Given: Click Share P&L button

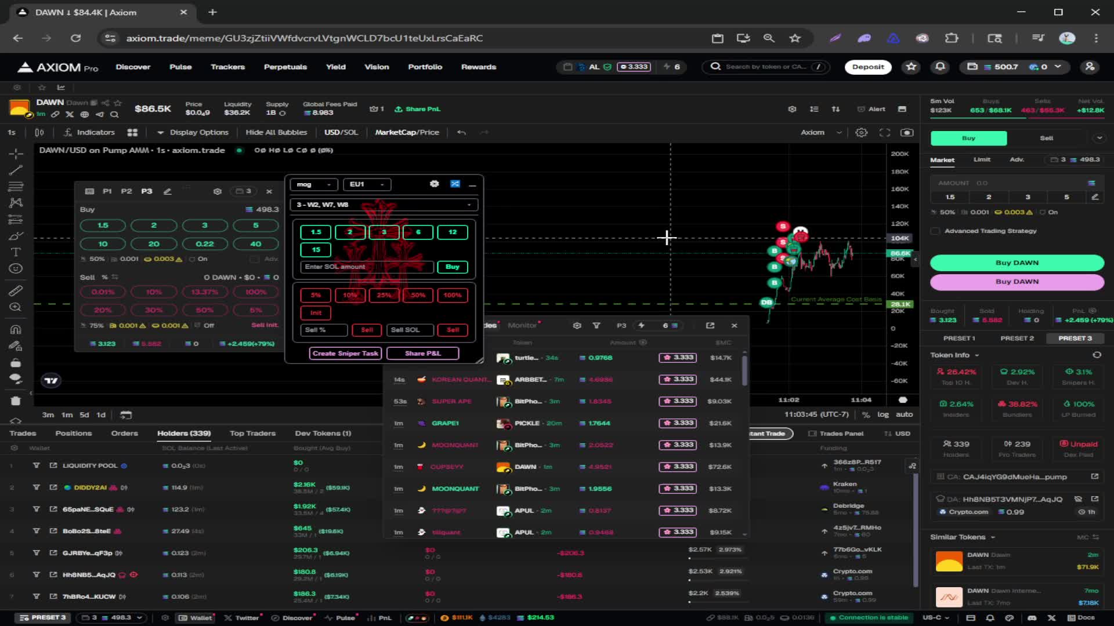Looking at the screenshot, I should tap(423, 353).
